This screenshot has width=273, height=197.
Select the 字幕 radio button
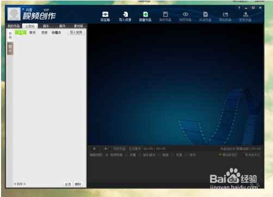[x=126, y=155]
